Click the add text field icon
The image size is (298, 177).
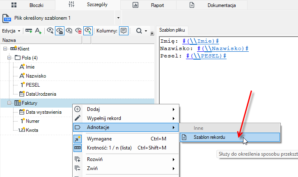point(38,31)
